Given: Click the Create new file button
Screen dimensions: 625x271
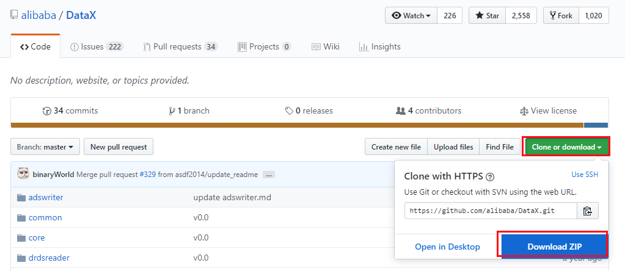Looking at the screenshot, I should (396, 147).
